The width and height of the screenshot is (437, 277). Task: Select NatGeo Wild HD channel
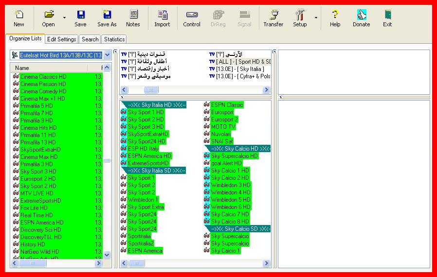tap(39, 251)
